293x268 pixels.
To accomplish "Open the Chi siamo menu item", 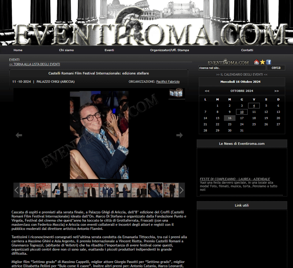I will 66,50.
